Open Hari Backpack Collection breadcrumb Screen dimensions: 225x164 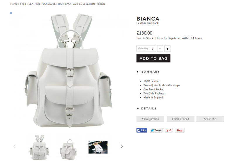pyautogui.click(x=76, y=4)
